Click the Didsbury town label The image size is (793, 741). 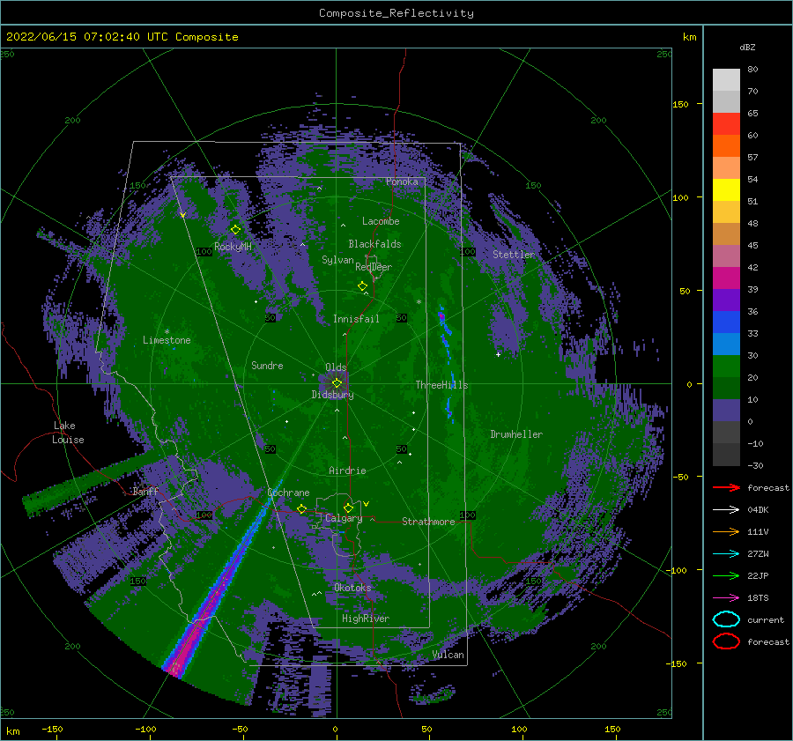pos(333,395)
